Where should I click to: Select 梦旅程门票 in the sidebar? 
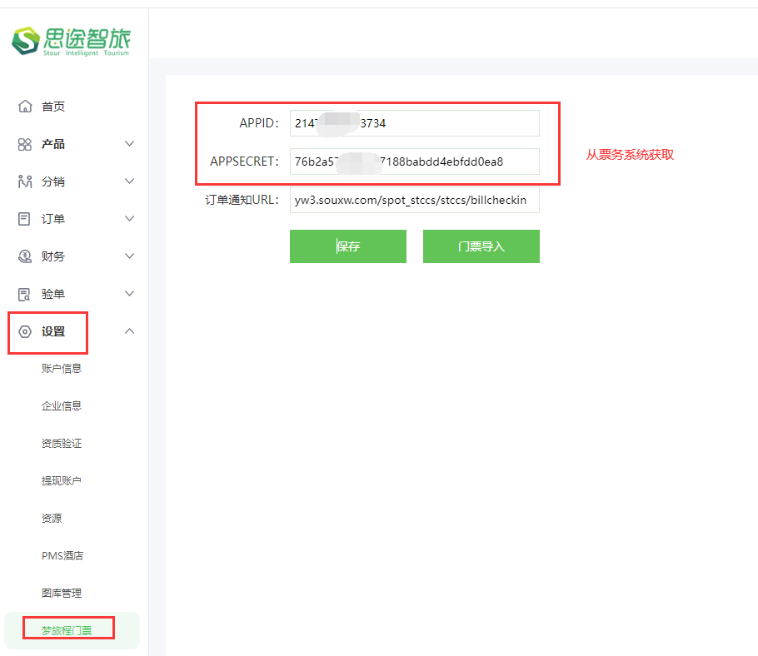tap(67, 631)
